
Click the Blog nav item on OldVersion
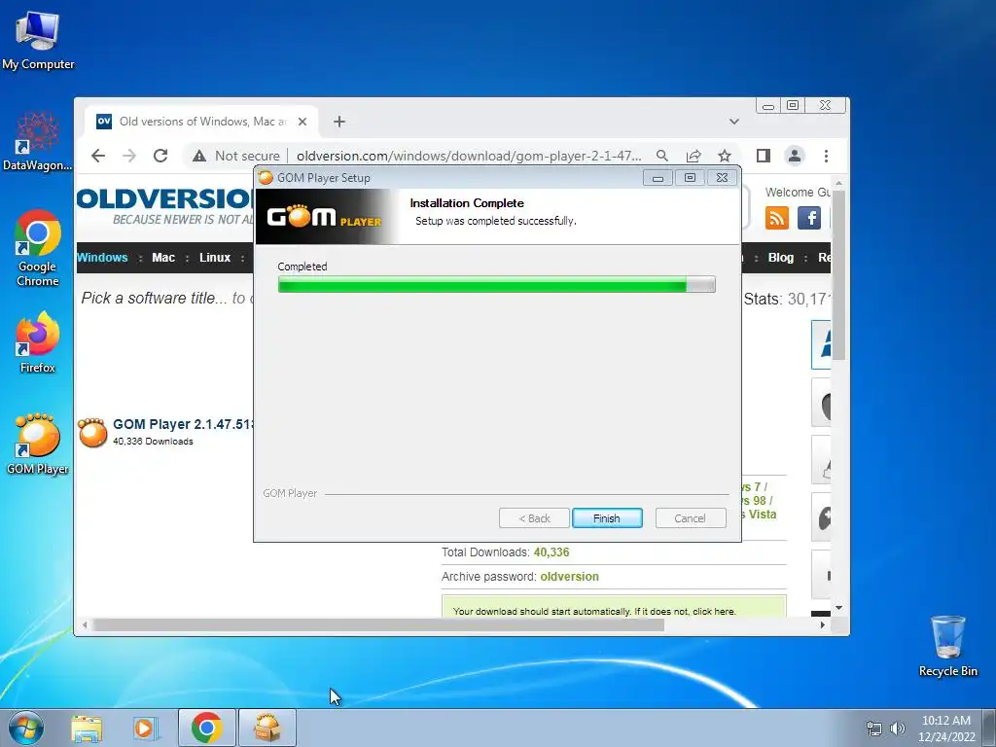click(x=781, y=257)
